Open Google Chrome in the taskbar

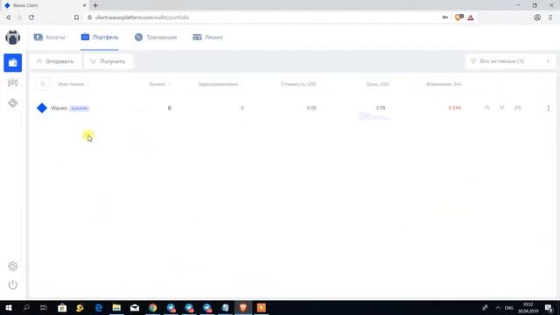(153, 307)
